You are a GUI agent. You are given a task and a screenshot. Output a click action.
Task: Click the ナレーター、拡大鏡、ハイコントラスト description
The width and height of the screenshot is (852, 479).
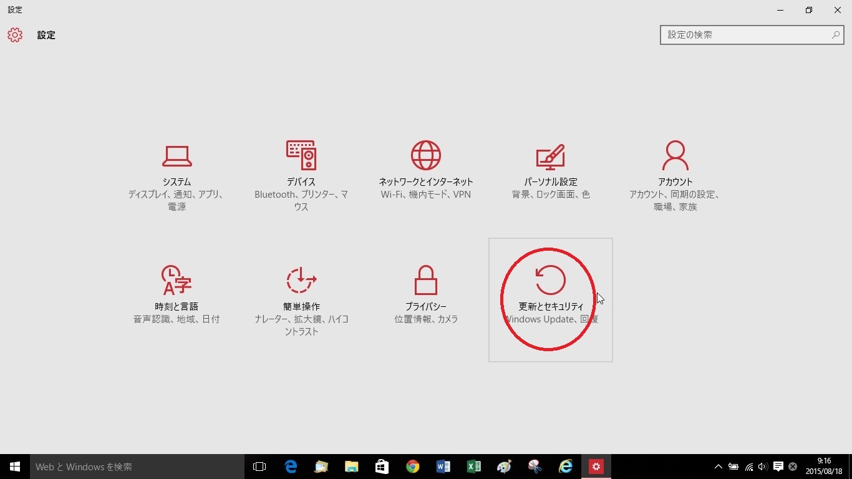click(301, 325)
